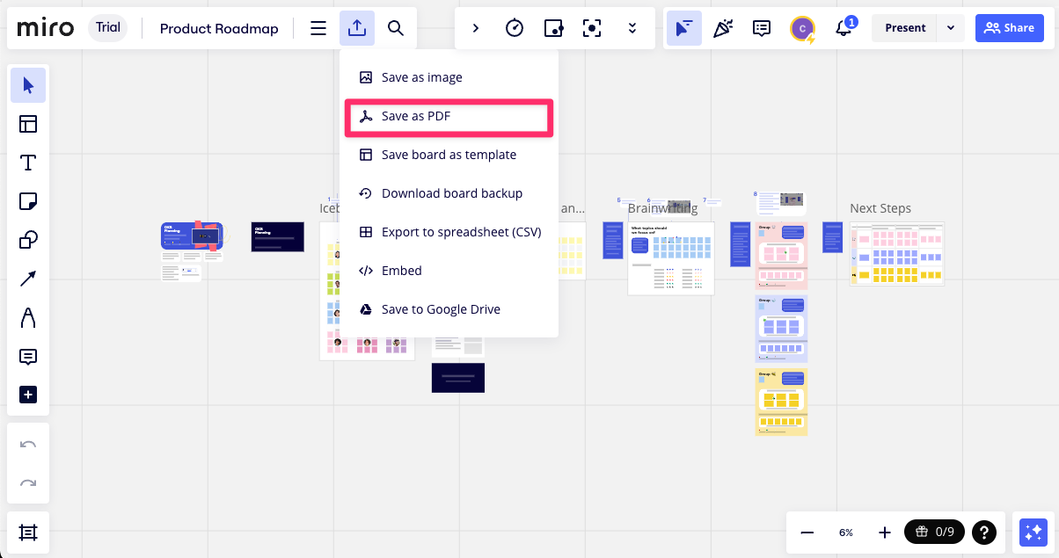
Task: Toggle the Frames panel button
Action: coord(28,533)
